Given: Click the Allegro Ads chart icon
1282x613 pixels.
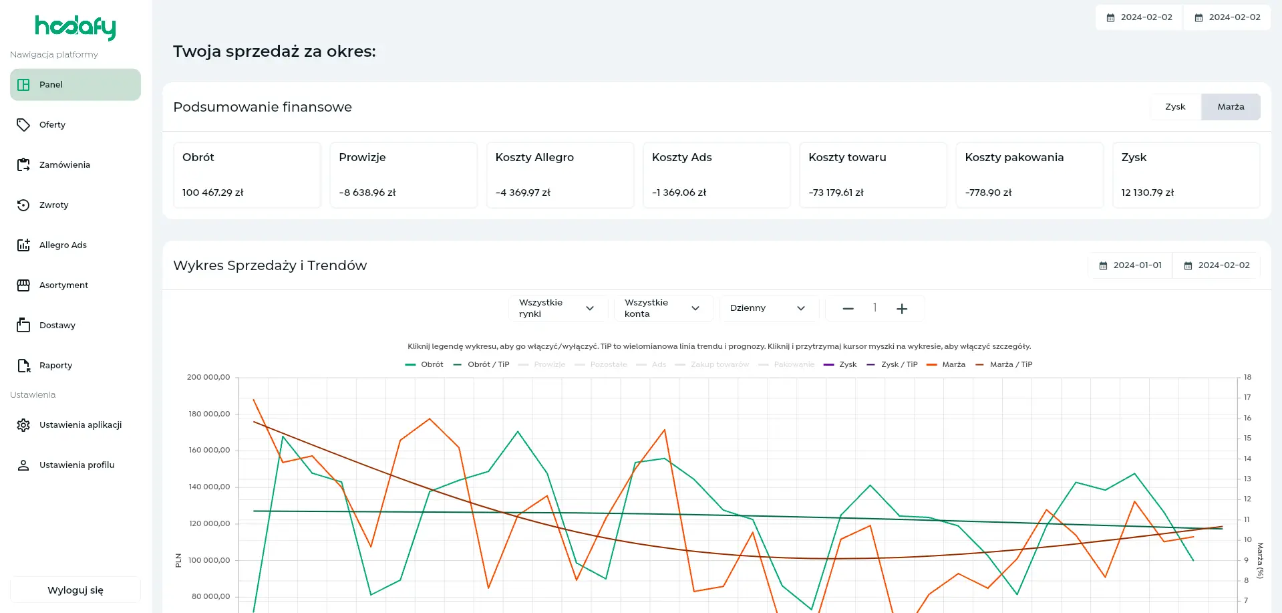Looking at the screenshot, I should 23,245.
